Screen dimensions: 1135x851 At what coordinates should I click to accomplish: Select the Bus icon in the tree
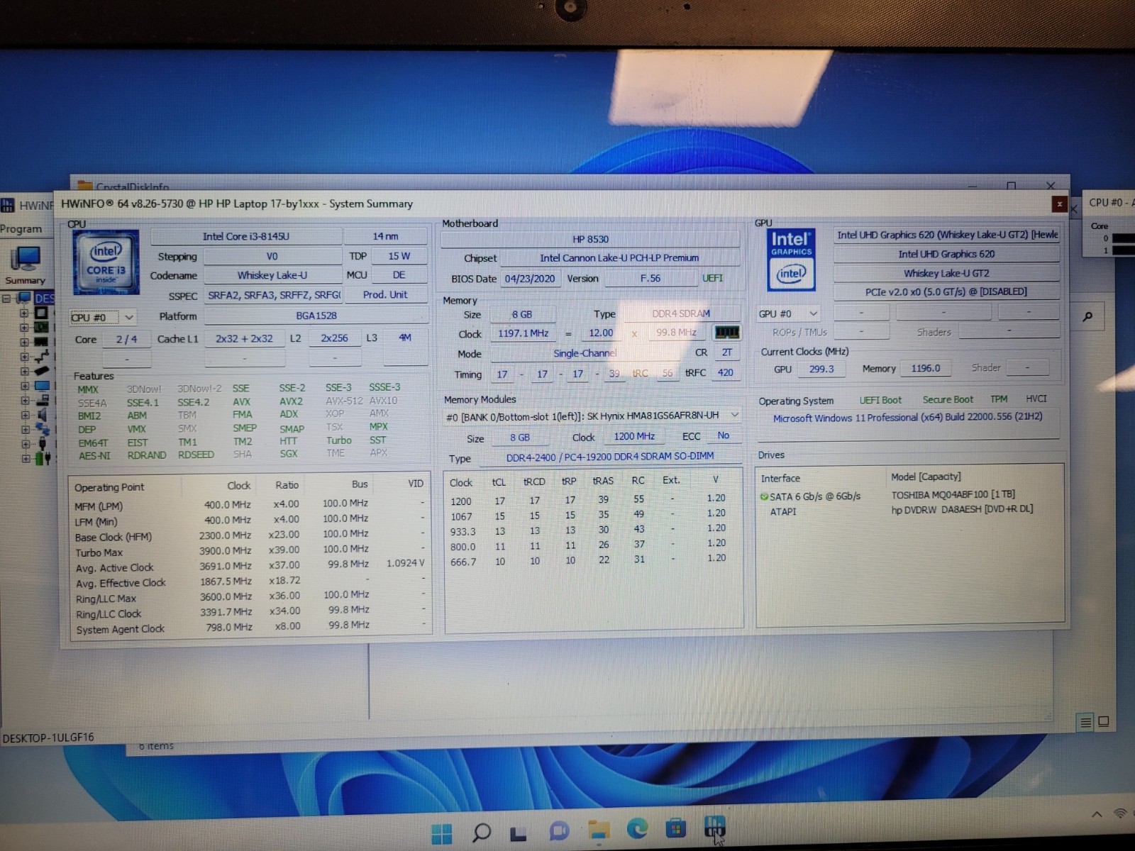pos(41,357)
